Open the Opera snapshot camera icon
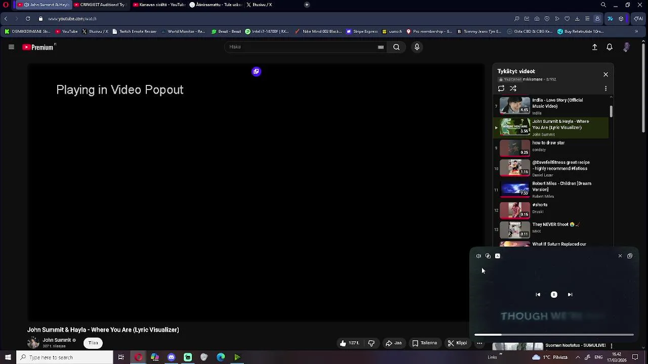 point(537,19)
